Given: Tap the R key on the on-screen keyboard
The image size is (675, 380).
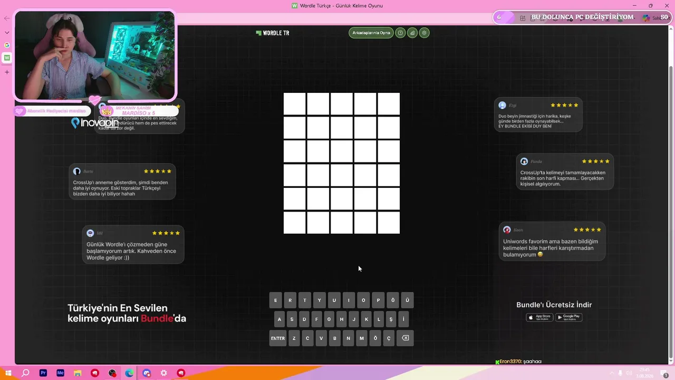Looking at the screenshot, I should 290,300.
